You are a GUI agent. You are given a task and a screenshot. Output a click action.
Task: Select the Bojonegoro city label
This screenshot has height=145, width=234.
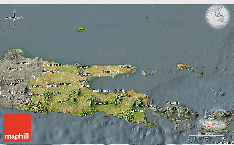(x=51, y=71)
